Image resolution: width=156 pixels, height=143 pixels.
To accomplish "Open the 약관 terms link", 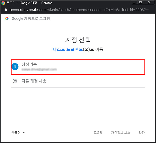I will click(142, 133).
